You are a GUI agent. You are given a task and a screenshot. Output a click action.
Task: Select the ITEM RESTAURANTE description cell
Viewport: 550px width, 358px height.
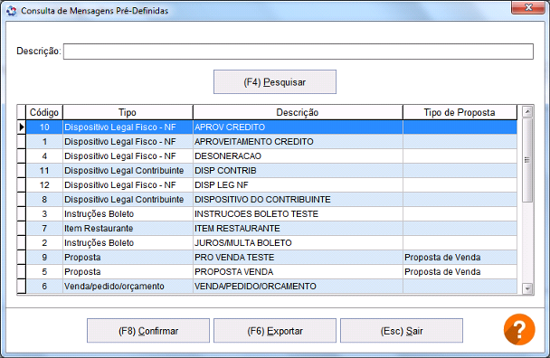(298, 228)
